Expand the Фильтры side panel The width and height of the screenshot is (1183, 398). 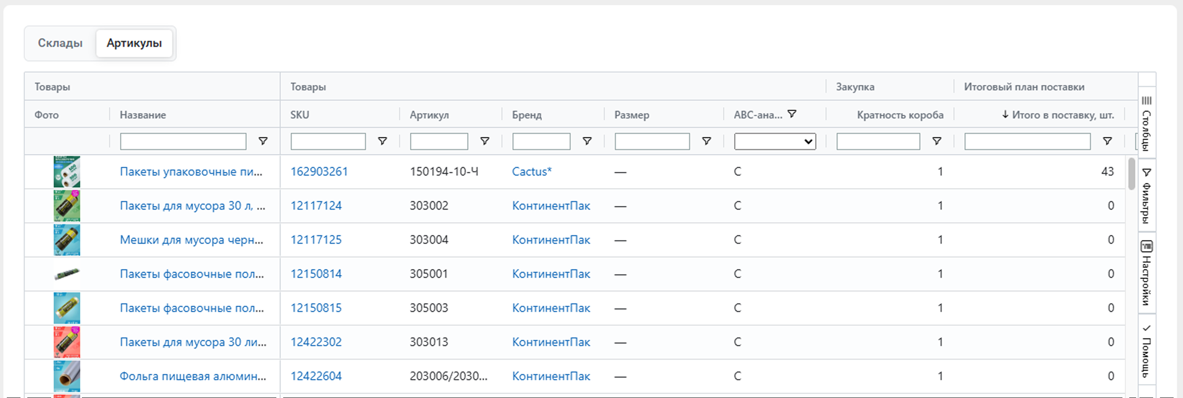(x=1146, y=195)
